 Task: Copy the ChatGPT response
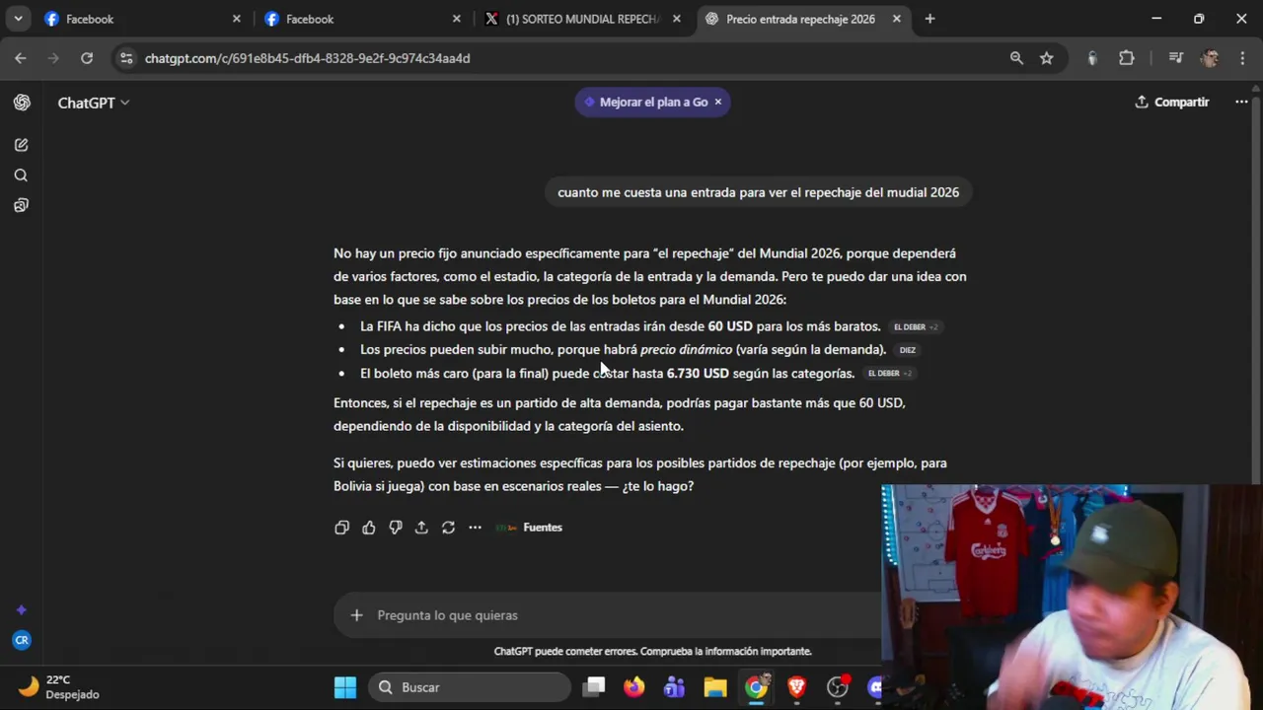tap(341, 528)
